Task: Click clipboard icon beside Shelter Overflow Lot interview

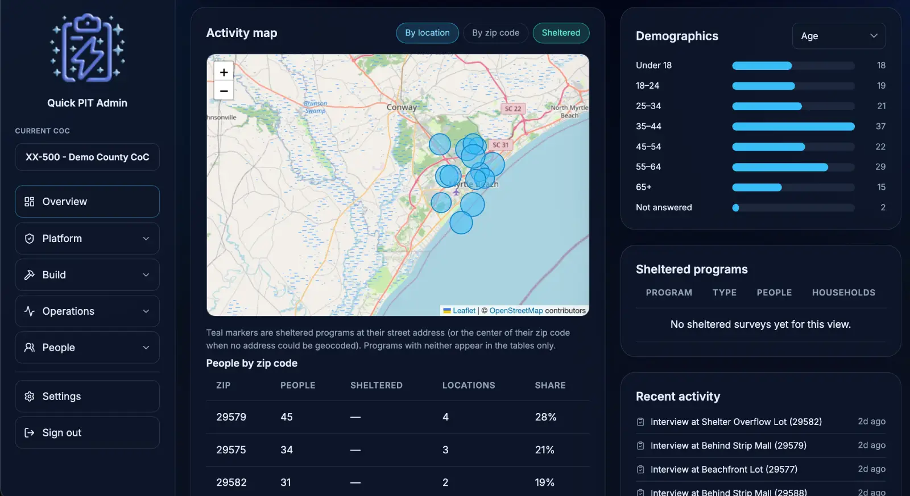Action: point(640,422)
